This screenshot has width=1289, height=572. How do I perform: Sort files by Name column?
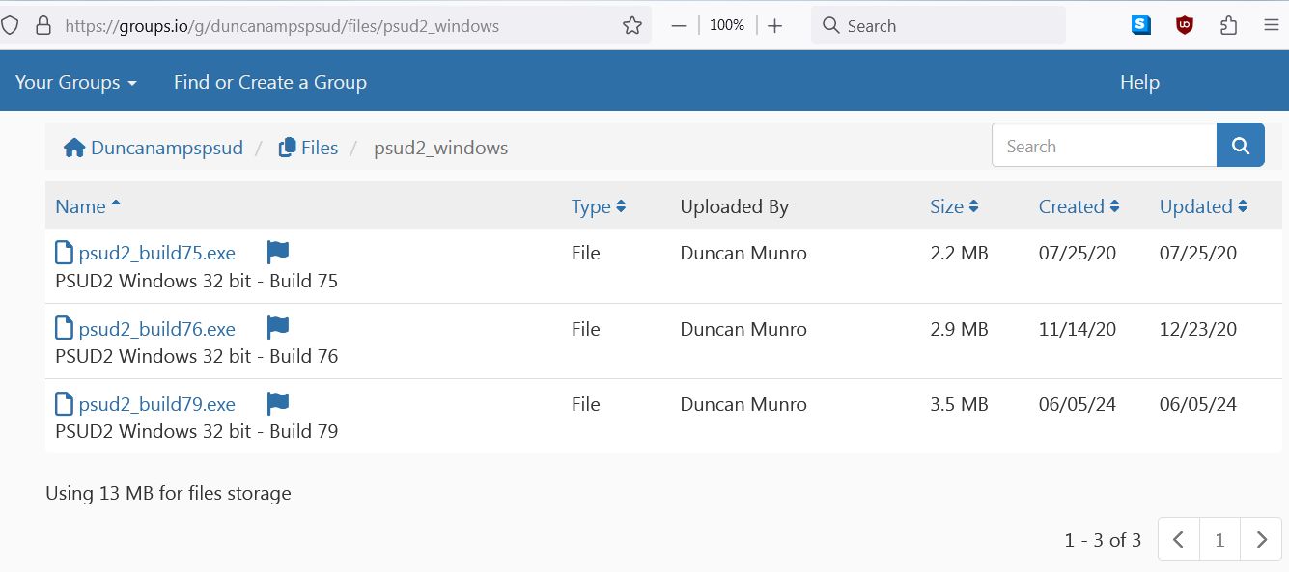point(88,206)
